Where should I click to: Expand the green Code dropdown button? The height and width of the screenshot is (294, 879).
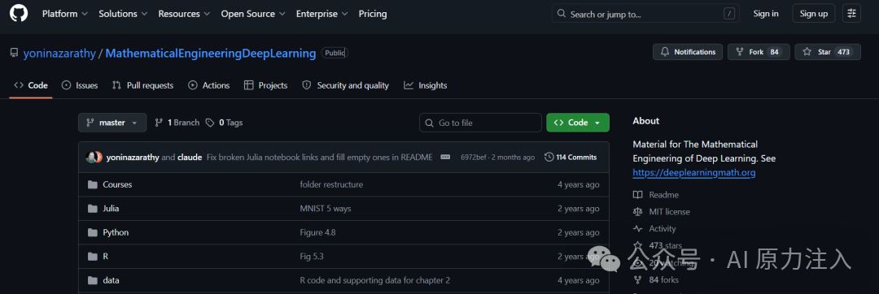pyautogui.click(x=577, y=123)
